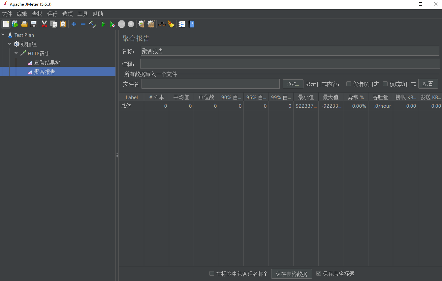Image resolution: width=442 pixels, height=281 pixels.
Task: Open the 运行 menu
Action: [52, 14]
